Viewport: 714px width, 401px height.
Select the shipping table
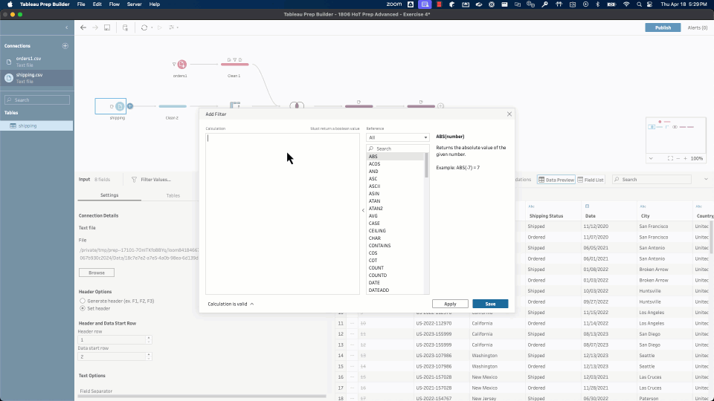pyautogui.click(x=36, y=125)
